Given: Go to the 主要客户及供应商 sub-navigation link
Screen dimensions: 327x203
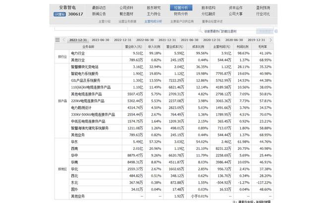Looking at the screenshot, I should (182, 21).
